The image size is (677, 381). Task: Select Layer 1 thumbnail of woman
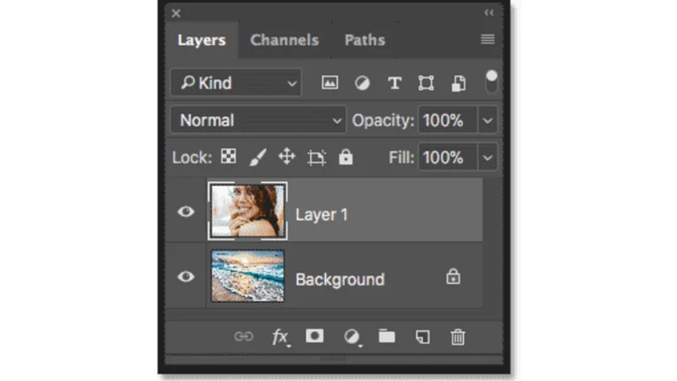pos(247,211)
